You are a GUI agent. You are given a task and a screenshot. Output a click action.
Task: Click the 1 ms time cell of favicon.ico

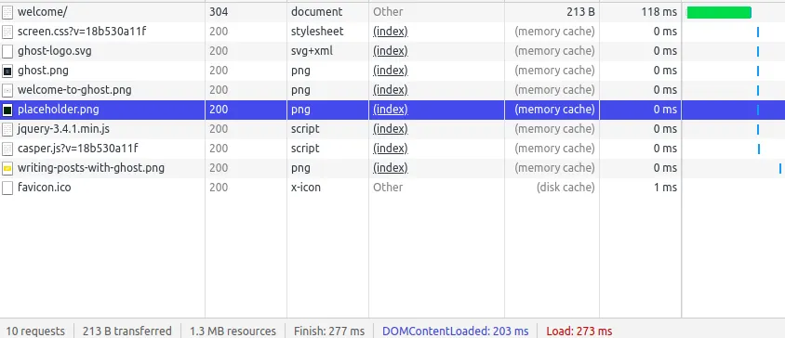pos(665,188)
